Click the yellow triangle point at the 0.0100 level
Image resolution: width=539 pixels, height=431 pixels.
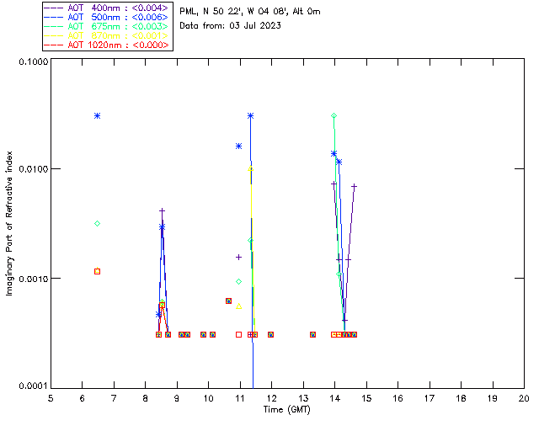pos(251,168)
